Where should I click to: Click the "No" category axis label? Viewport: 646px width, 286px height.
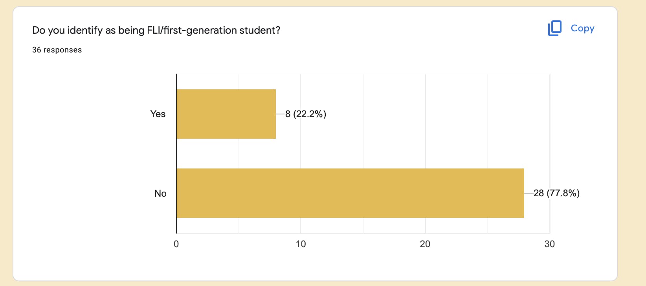160,194
